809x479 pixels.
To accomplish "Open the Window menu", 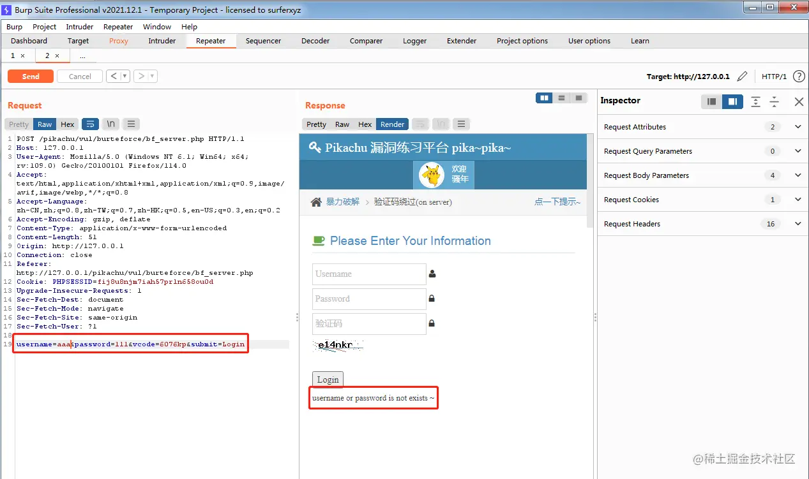I will tap(157, 27).
